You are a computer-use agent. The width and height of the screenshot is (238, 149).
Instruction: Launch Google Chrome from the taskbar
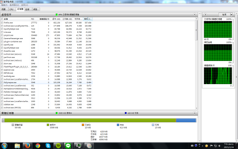pos(38,146)
